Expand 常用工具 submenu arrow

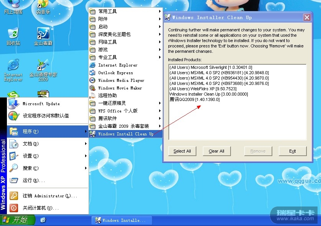point(160,11)
